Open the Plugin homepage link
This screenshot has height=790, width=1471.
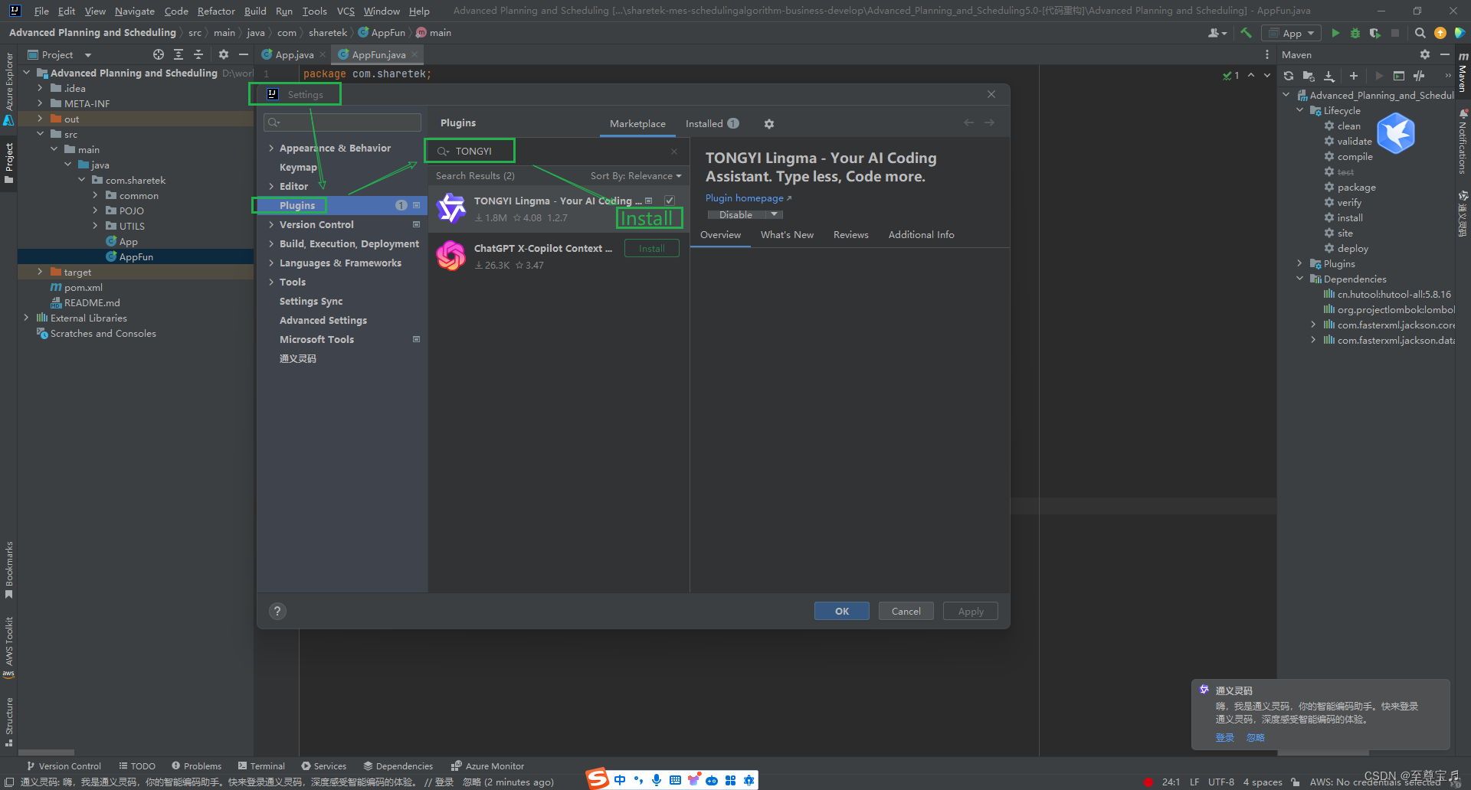tap(748, 198)
